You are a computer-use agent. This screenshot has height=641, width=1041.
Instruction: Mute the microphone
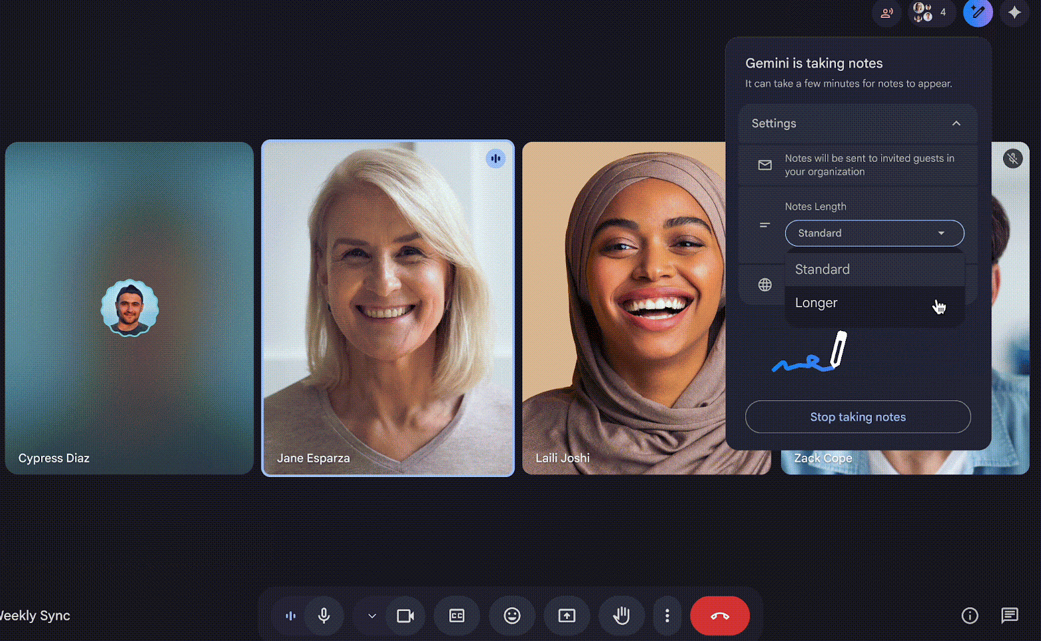pos(324,616)
